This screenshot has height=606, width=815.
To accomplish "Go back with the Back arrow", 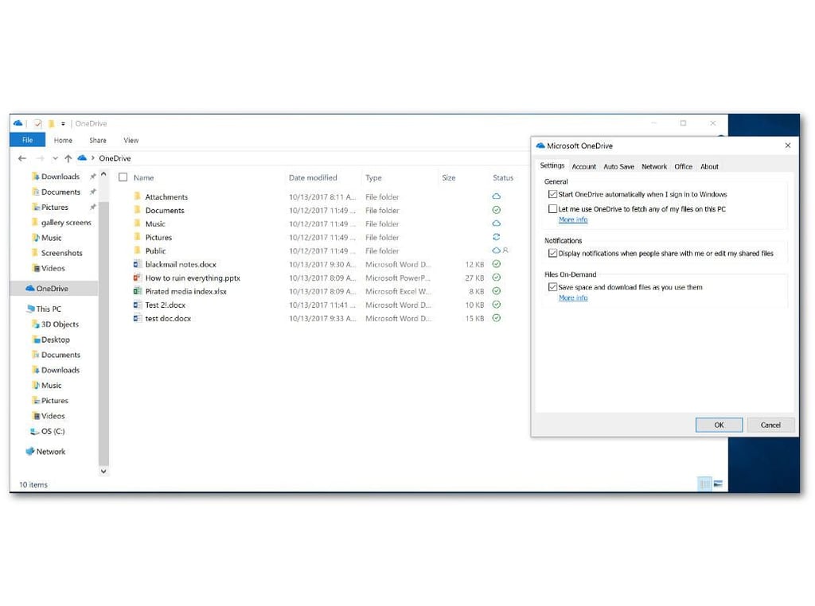I will (x=21, y=158).
